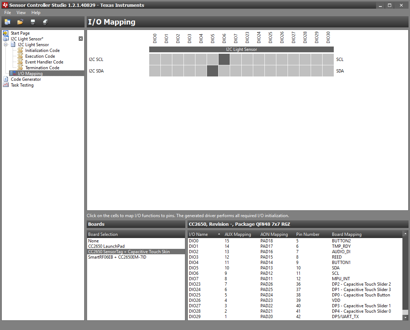Screen dimensions: 410x330
Task: Click the Board Selection column header
Action: (136, 234)
